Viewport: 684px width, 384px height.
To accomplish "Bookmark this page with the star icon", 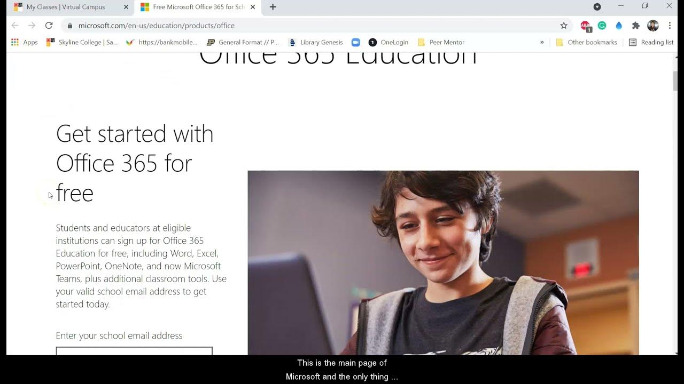I will [564, 26].
